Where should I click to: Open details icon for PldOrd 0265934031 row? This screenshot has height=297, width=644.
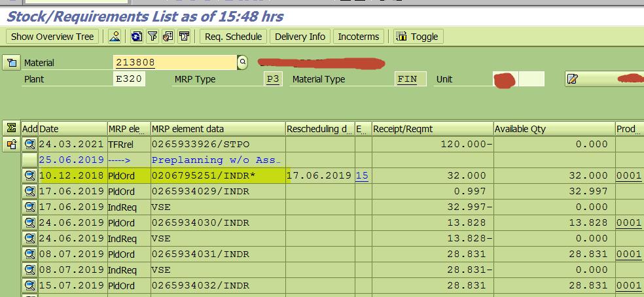point(29,254)
